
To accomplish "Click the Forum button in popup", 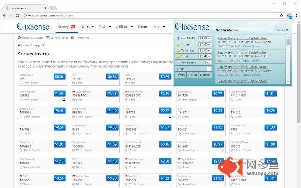I will [192, 75].
